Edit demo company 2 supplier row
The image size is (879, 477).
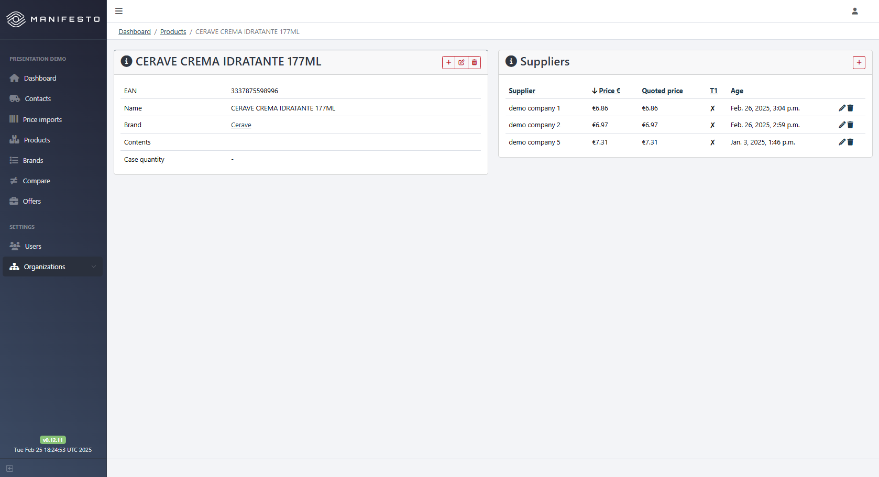click(x=842, y=125)
